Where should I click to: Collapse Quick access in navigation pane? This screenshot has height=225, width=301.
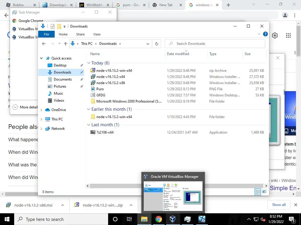pos(41,58)
